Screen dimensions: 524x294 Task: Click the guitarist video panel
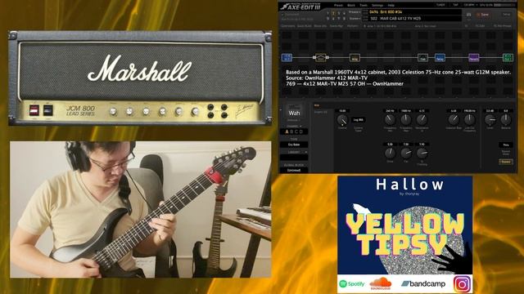[140, 209]
